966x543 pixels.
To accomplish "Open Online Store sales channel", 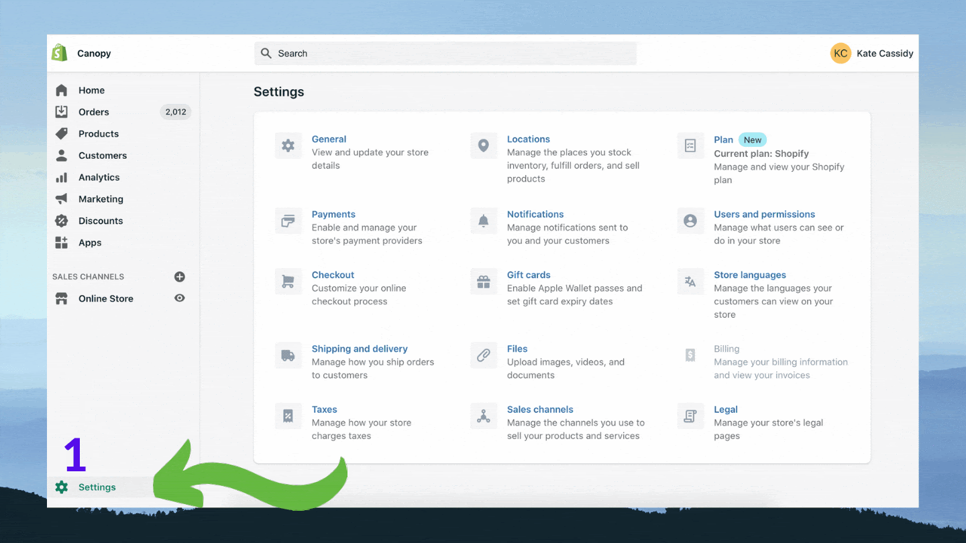I will (106, 298).
